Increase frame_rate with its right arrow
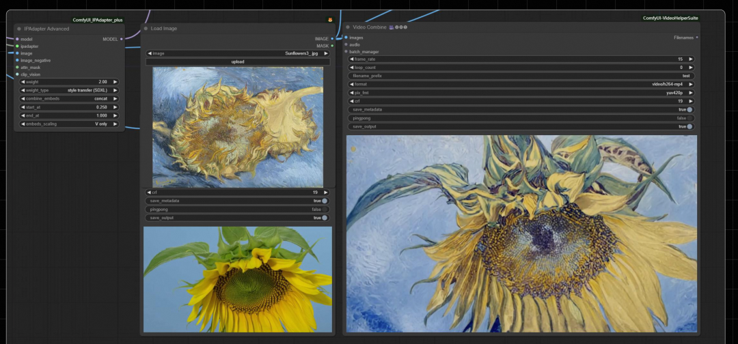The width and height of the screenshot is (738, 344). coord(690,59)
